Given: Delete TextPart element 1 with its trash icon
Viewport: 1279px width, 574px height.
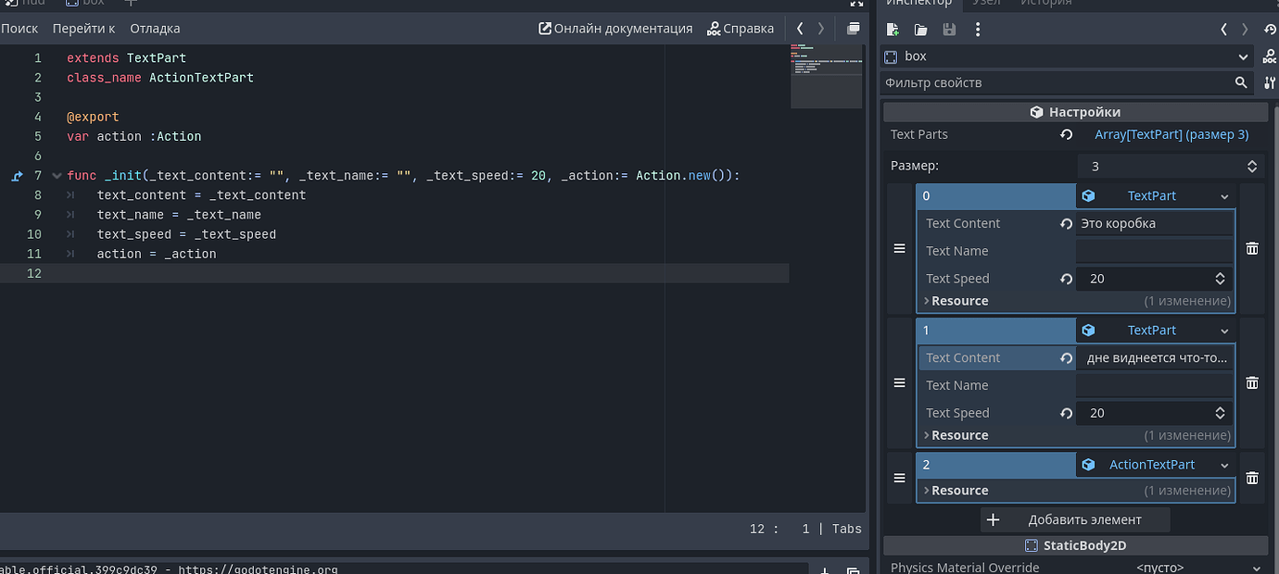Looking at the screenshot, I should [1251, 382].
